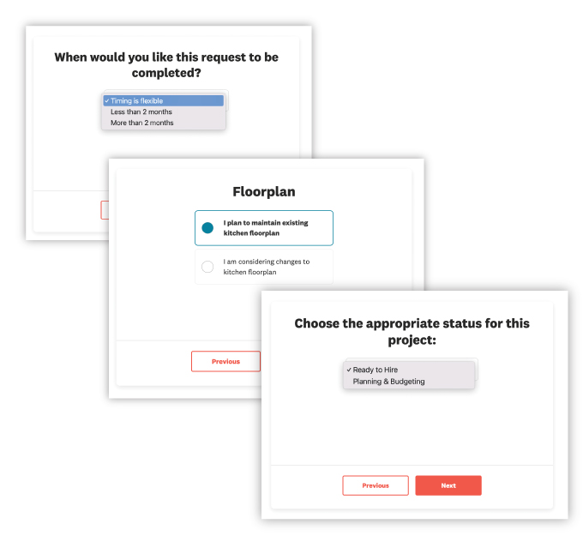Choose 'More than 2 months' option
This screenshot has height=536, width=583.
(x=142, y=123)
